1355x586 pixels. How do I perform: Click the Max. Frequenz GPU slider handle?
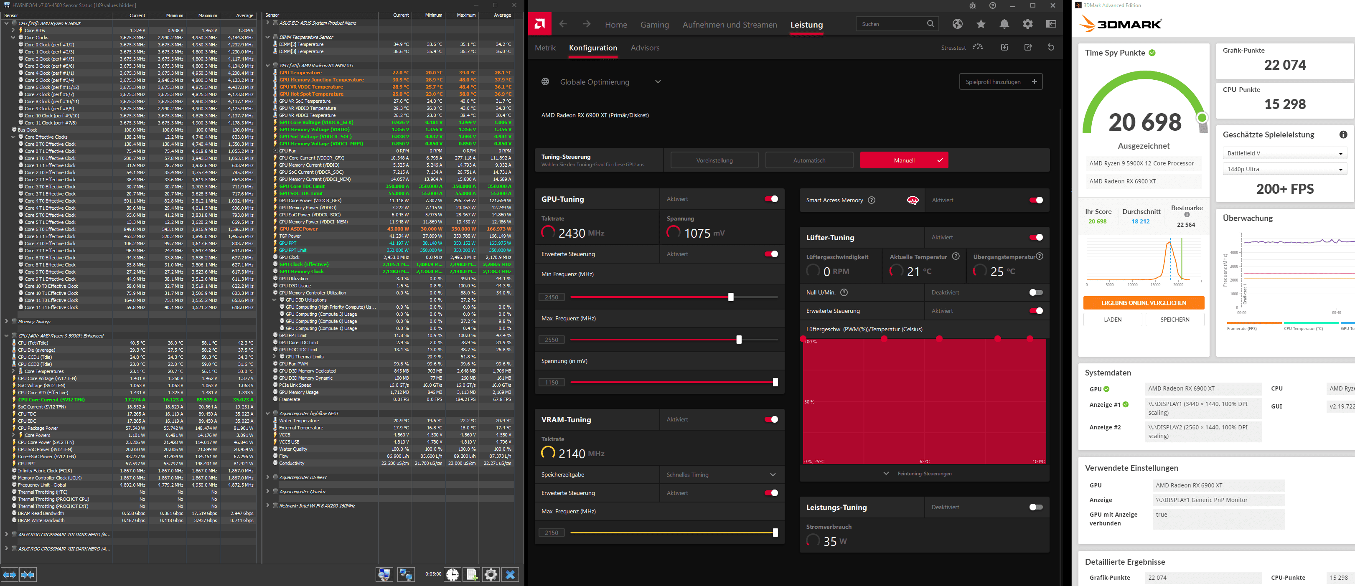(739, 340)
